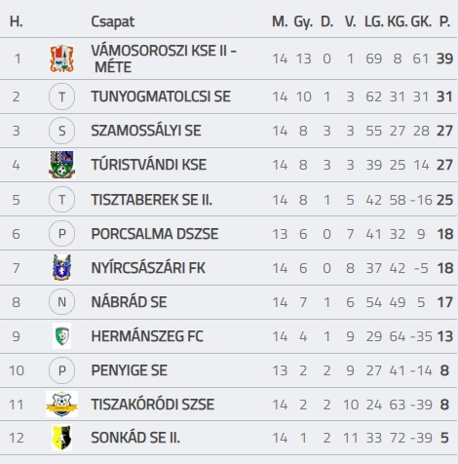This screenshot has width=458, height=464.
Task: Open the VÁMOSOROSZI KSE II - MÉTE team link
Action: (164, 58)
